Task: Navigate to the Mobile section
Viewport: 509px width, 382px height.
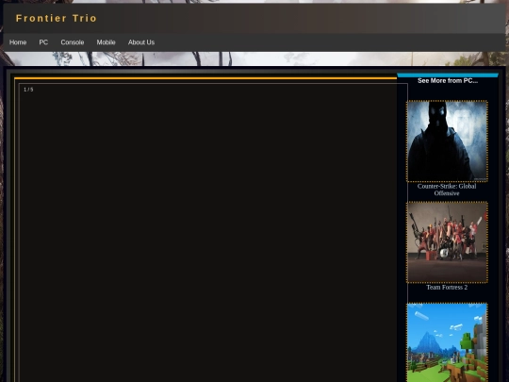Action: pyautogui.click(x=106, y=42)
